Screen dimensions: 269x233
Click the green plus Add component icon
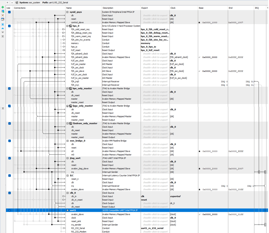point(2,7)
